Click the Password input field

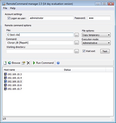[x=99, y=18]
